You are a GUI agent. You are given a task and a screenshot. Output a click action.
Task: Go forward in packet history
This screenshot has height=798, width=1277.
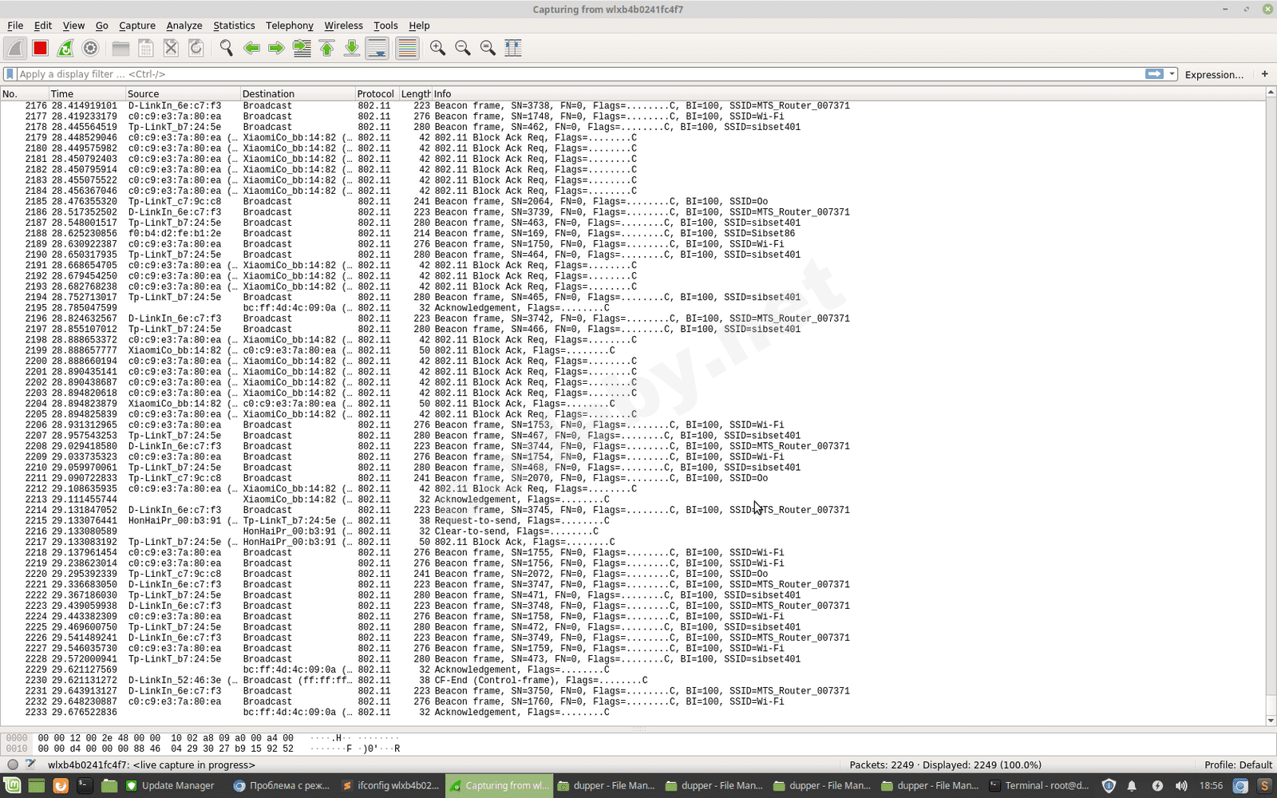pyautogui.click(x=276, y=48)
